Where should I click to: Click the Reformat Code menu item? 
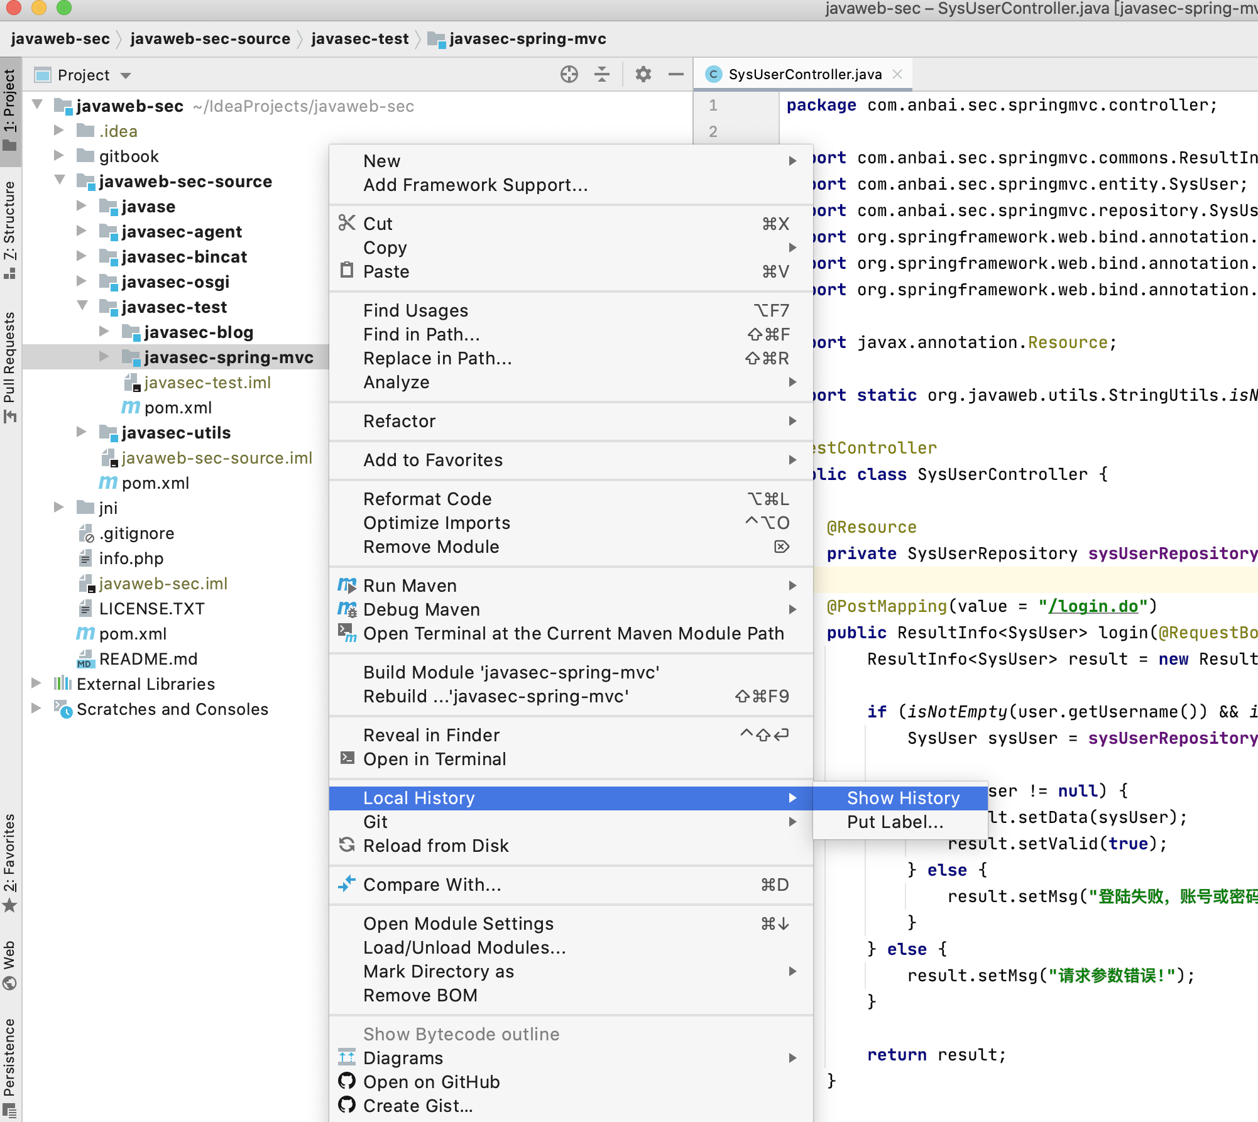coord(428,499)
